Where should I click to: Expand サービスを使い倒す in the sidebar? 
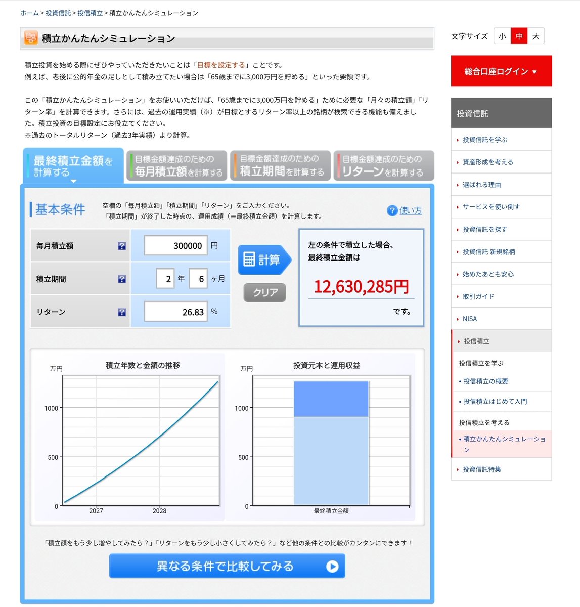point(501,207)
